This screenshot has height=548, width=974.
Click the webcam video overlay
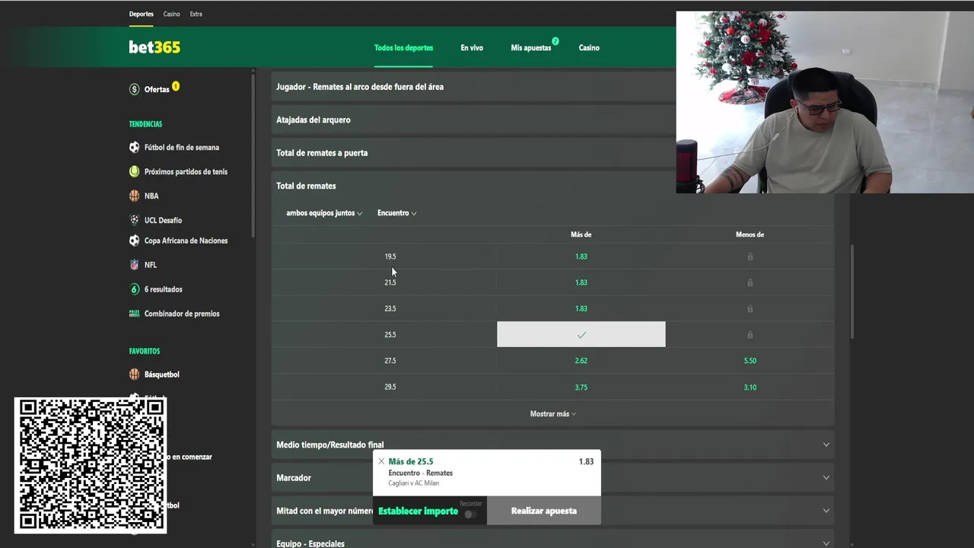825,102
